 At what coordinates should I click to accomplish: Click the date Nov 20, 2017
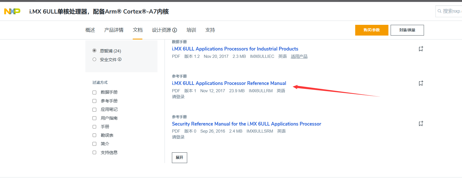pyautogui.click(x=216, y=56)
